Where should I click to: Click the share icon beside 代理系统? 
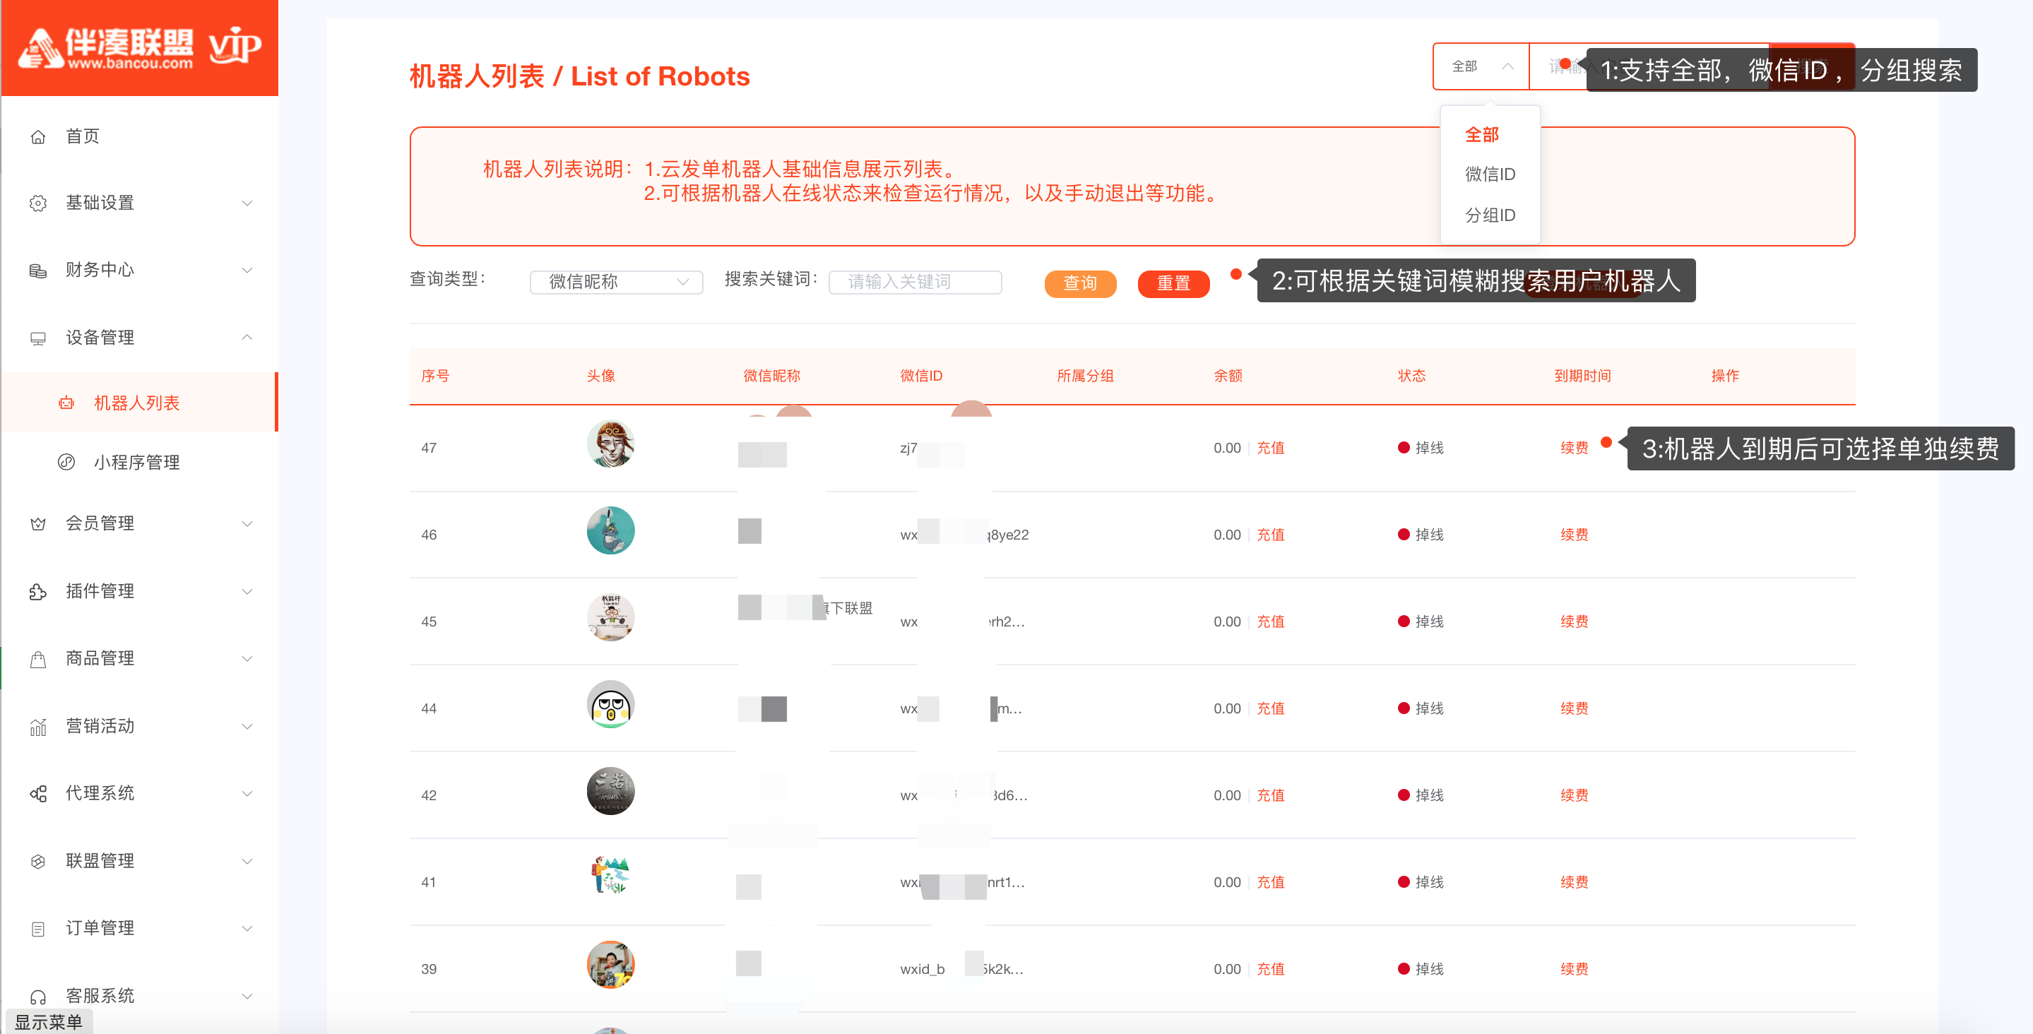point(38,793)
